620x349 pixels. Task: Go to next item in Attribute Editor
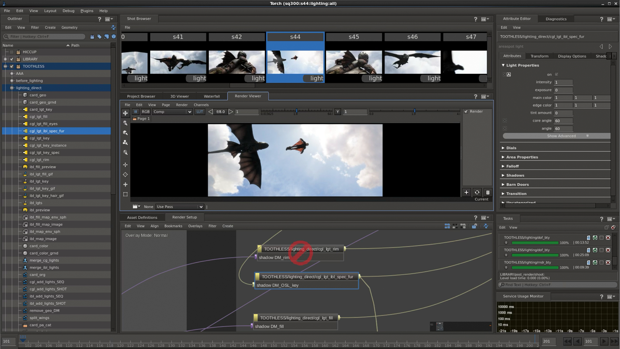(610, 47)
